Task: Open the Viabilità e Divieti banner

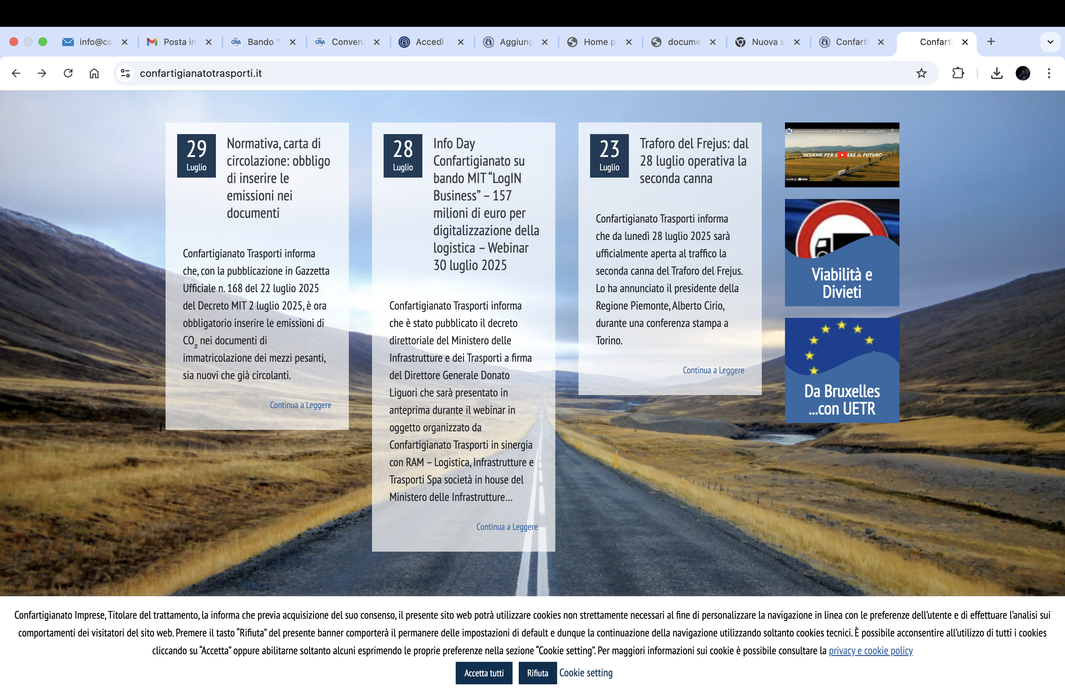Action: (842, 253)
